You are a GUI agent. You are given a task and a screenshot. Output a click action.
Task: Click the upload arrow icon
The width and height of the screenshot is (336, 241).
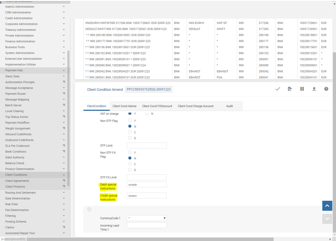tap(314, 89)
